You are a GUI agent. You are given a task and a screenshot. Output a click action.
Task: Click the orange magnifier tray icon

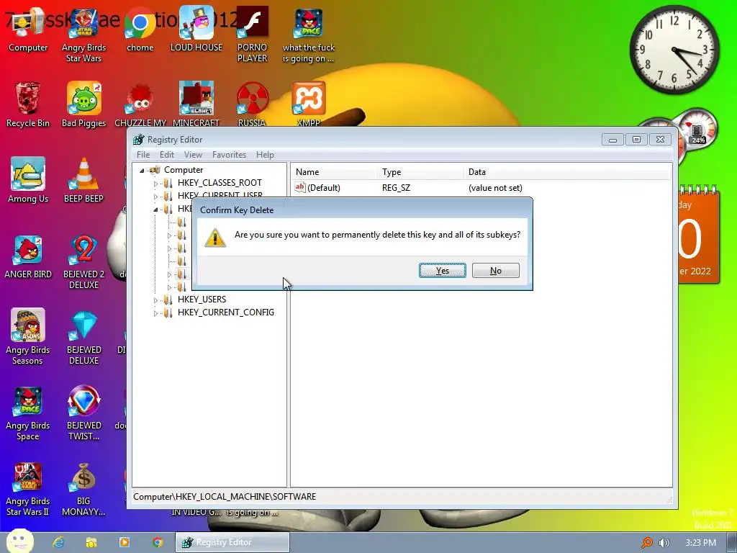pyautogui.click(x=647, y=543)
